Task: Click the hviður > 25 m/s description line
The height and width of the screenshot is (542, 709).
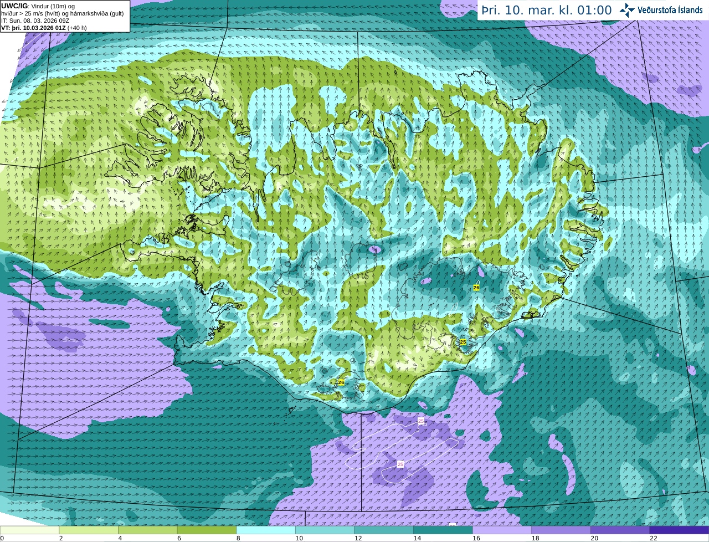Action: [x=62, y=13]
